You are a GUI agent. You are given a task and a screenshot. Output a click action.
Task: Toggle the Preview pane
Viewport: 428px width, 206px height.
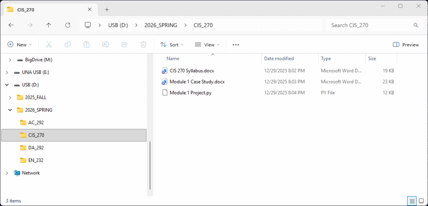click(x=406, y=45)
